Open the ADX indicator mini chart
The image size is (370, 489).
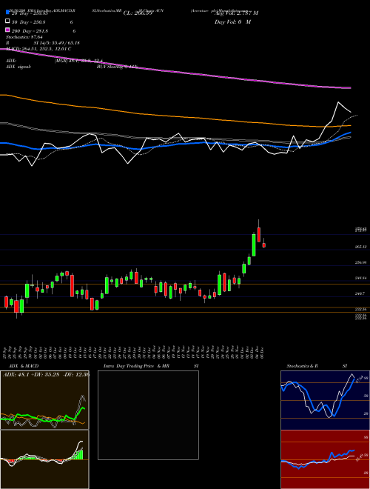(44, 400)
